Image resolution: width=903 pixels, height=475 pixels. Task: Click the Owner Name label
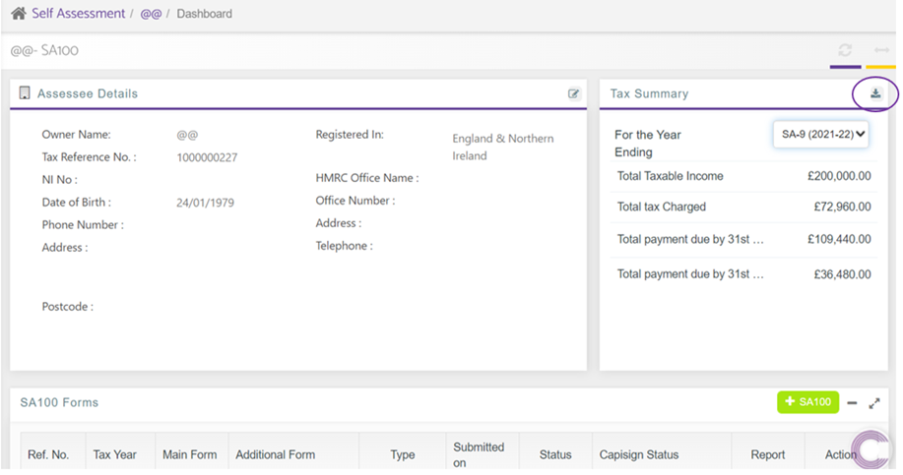pos(76,135)
